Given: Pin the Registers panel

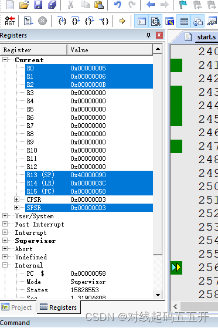Looking at the screenshot, I should (x=148, y=35).
